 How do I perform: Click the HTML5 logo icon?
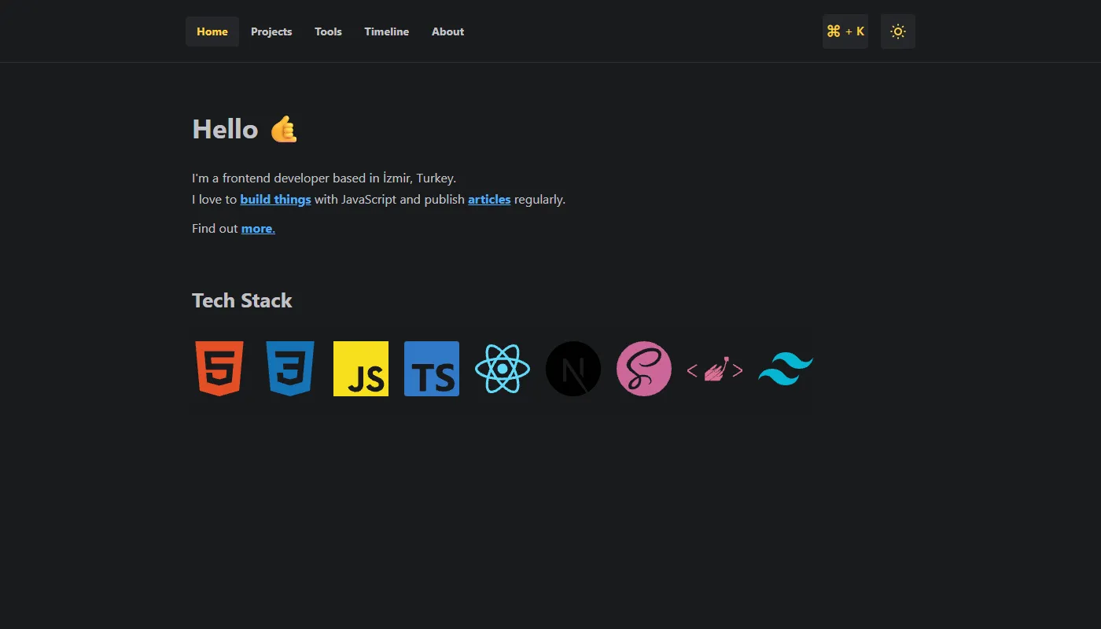219,369
